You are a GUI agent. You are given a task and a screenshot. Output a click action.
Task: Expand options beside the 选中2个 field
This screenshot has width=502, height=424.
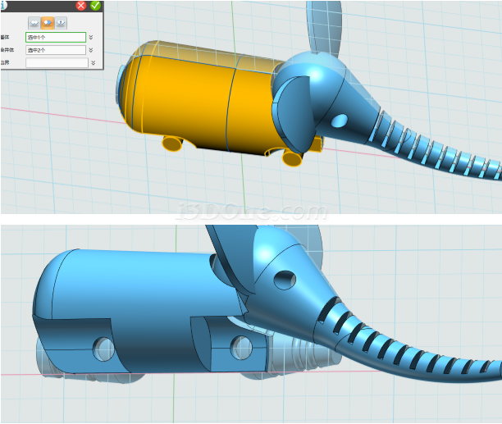(91, 50)
